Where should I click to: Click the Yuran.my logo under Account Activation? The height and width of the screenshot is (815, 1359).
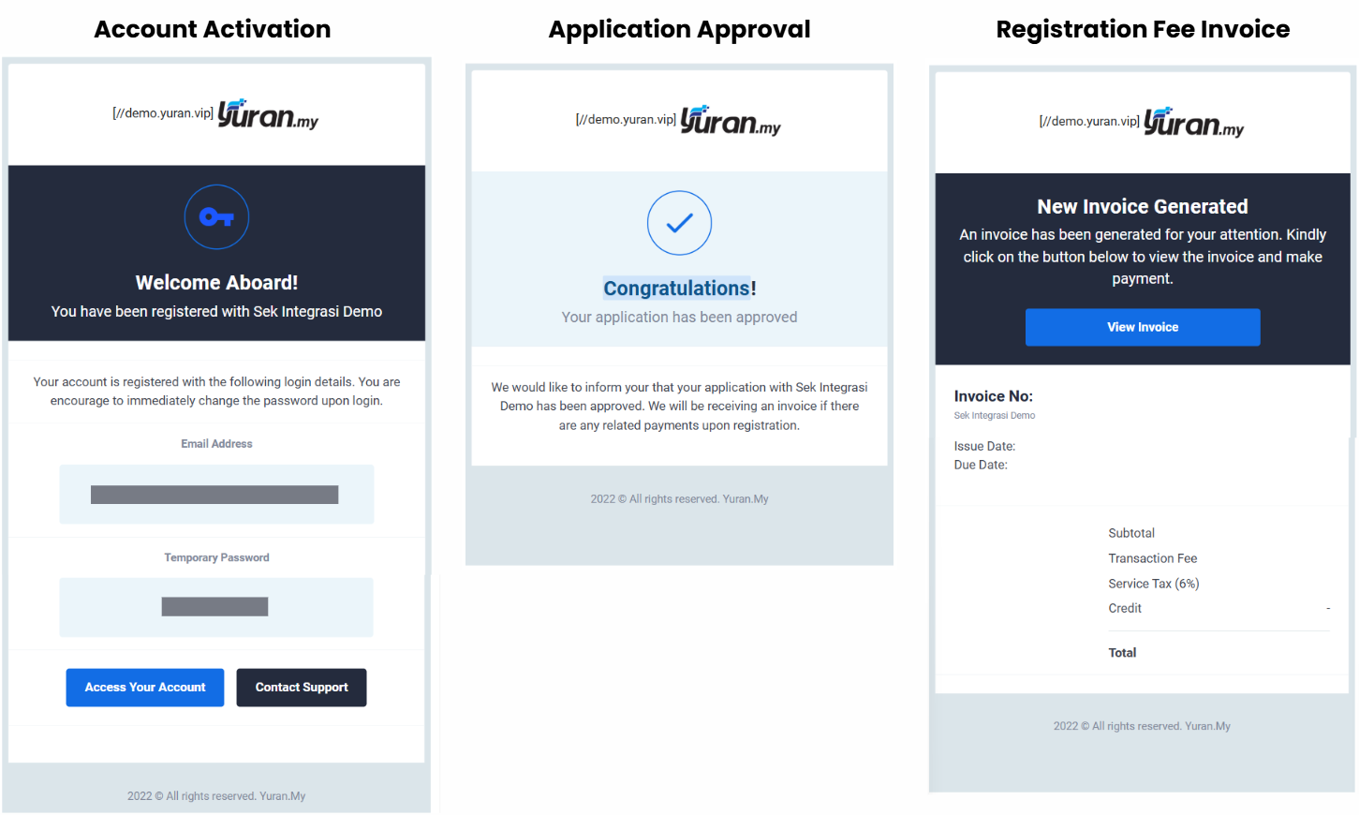click(268, 114)
